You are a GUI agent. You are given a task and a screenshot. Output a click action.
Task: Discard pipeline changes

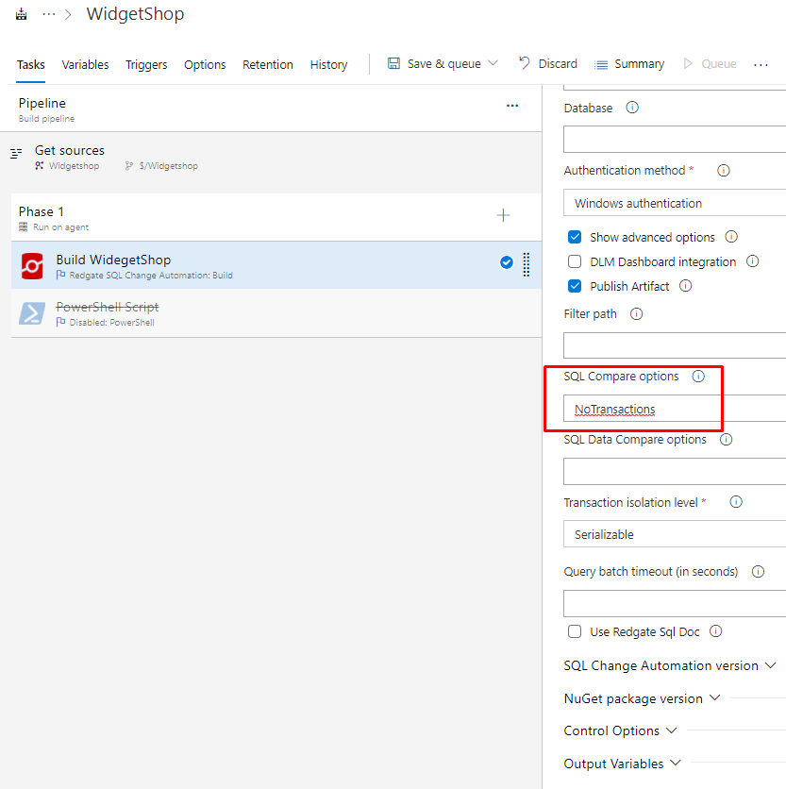(548, 64)
